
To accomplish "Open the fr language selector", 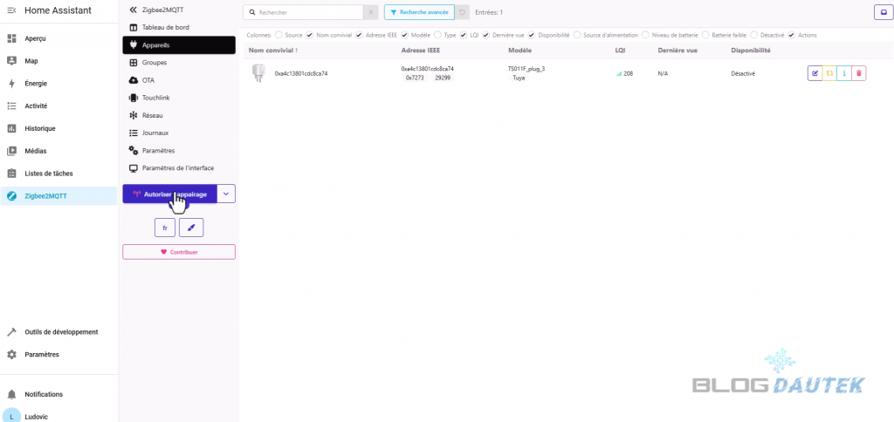I will (x=165, y=228).
